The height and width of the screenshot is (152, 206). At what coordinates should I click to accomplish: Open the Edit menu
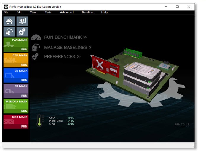(x=19, y=12)
